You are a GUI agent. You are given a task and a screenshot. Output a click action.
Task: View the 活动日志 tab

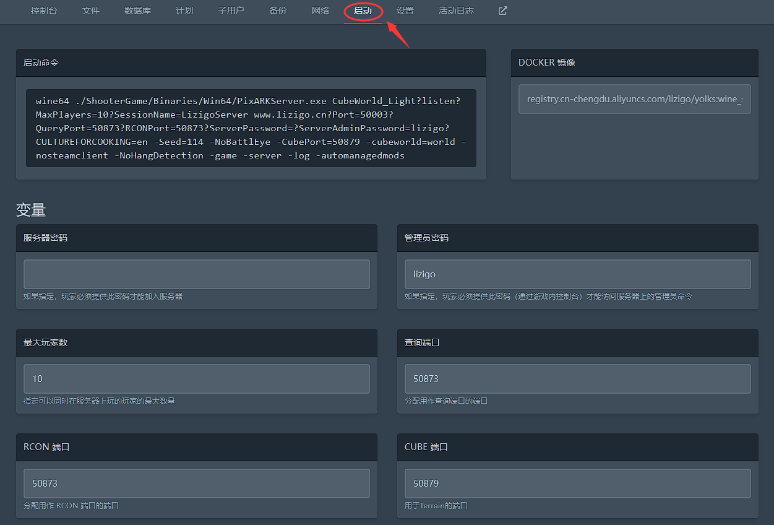click(x=456, y=11)
